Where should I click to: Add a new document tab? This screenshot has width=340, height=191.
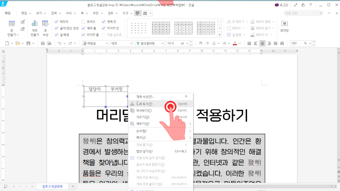pyautogui.click(x=73, y=186)
